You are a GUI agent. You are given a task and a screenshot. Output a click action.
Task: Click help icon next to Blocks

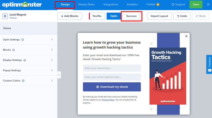tap(13, 50)
